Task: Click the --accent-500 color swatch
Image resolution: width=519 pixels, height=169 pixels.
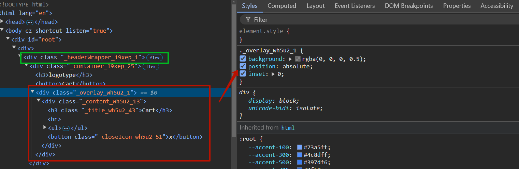Action: (x=300, y=162)
